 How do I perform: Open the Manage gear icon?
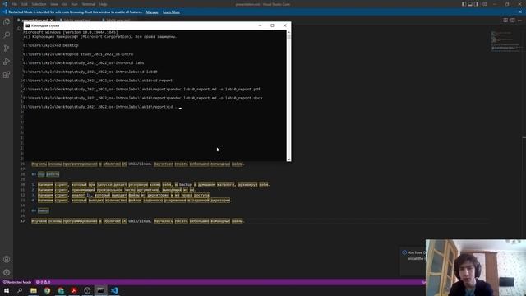click(x=7, y=272)
